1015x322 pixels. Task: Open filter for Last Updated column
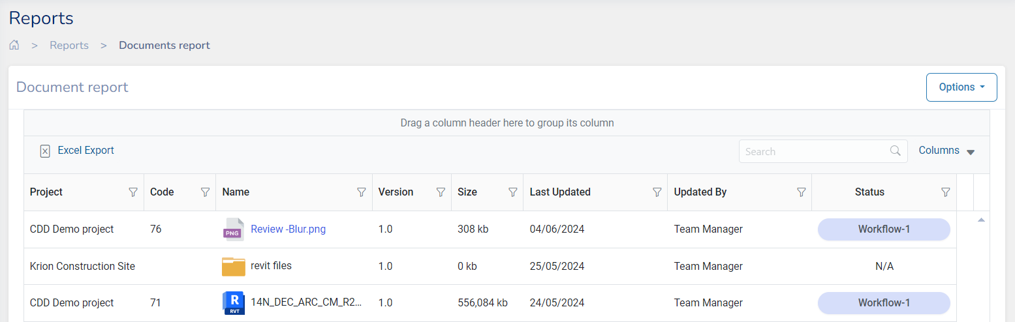point(657,192)
